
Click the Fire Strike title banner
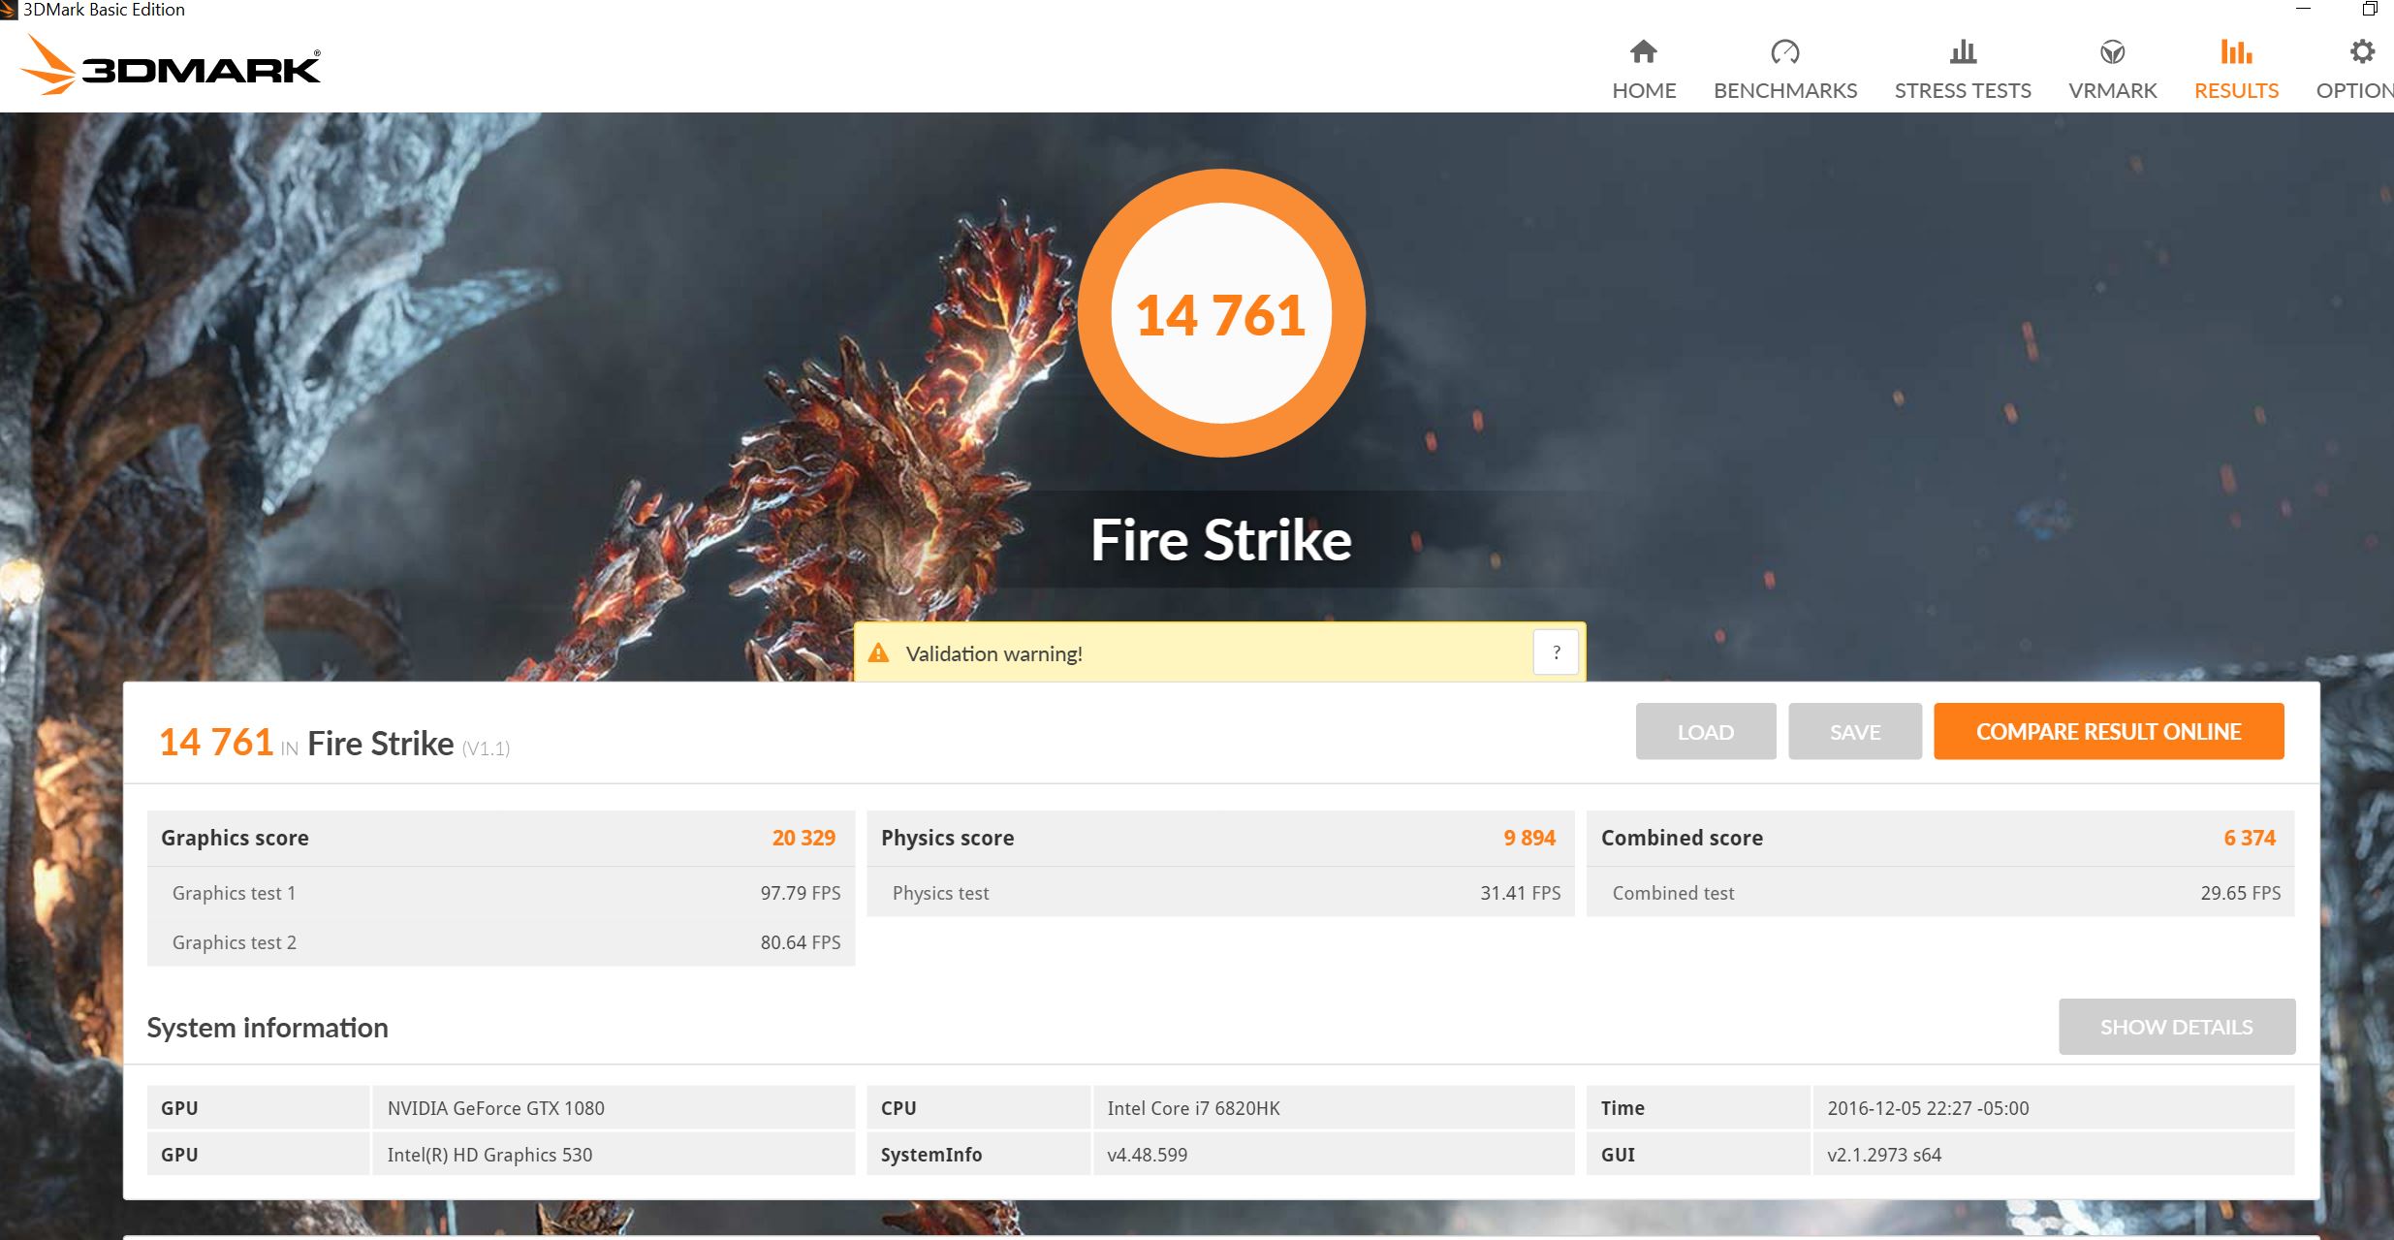click(x=1221, y=539)
